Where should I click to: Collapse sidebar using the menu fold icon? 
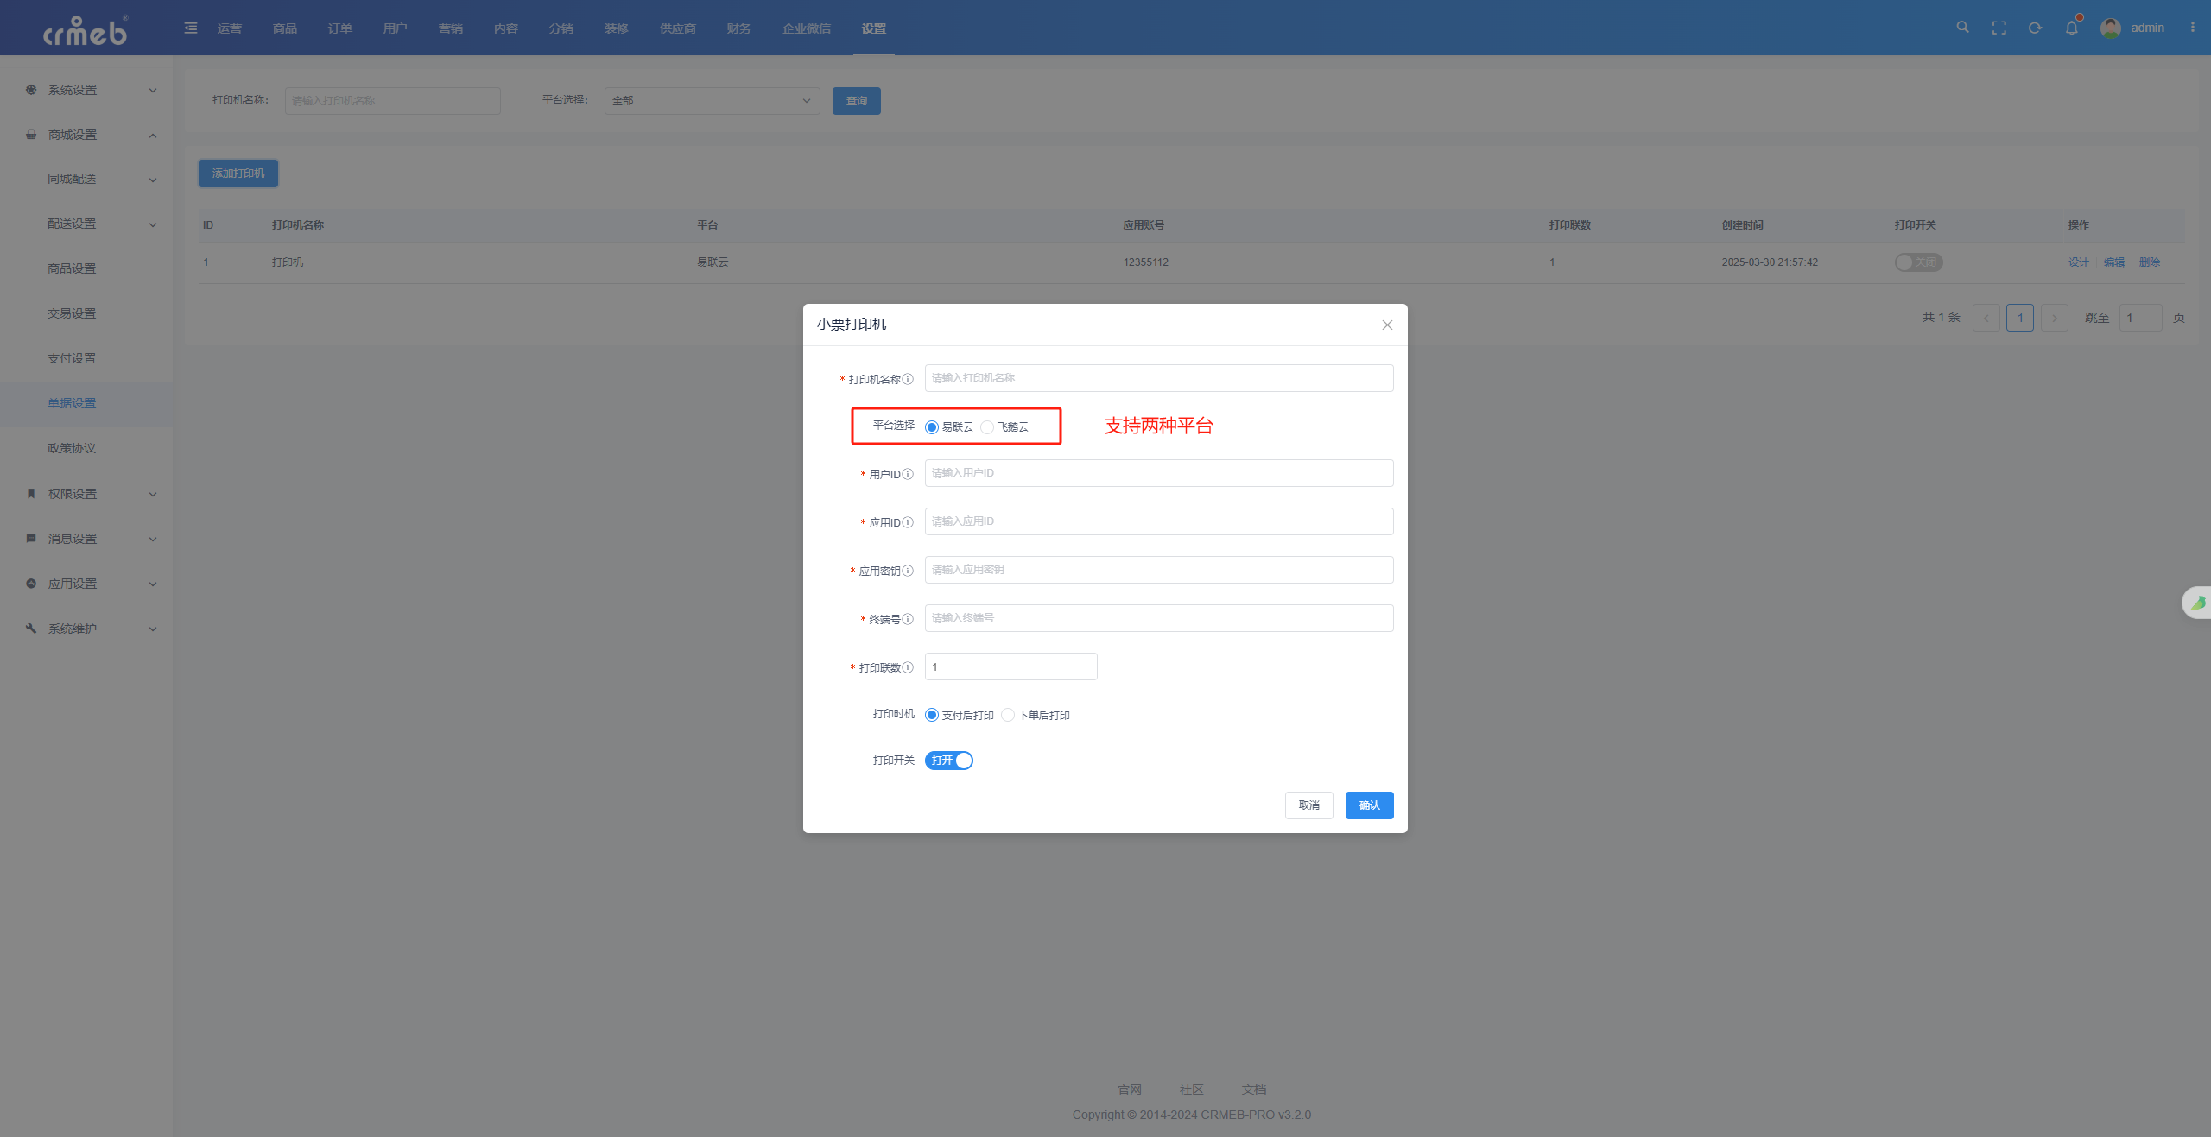tap(191, 28)
